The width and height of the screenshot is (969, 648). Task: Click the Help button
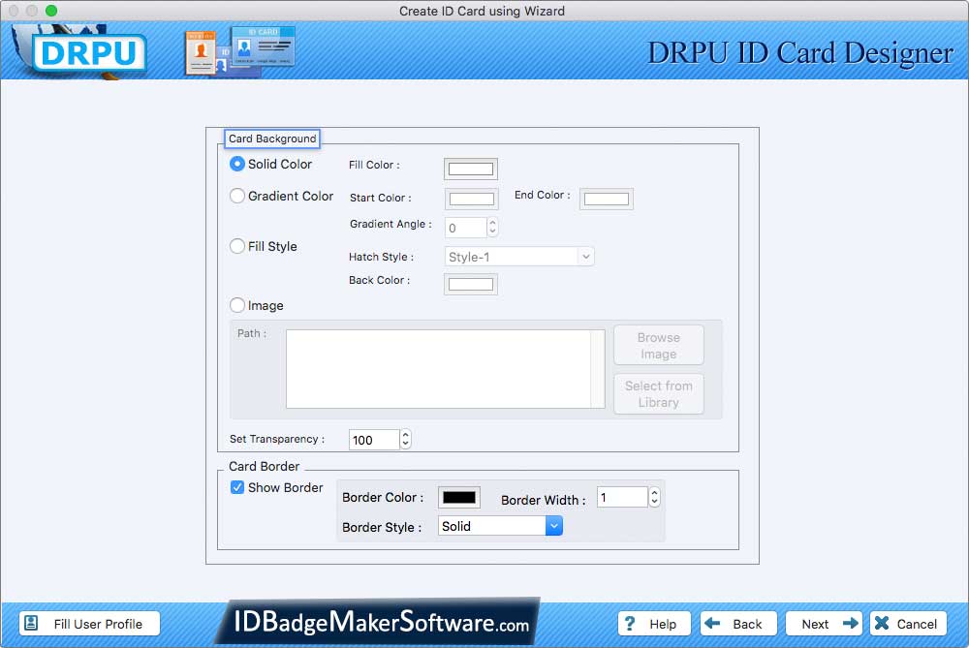[655, 623]
